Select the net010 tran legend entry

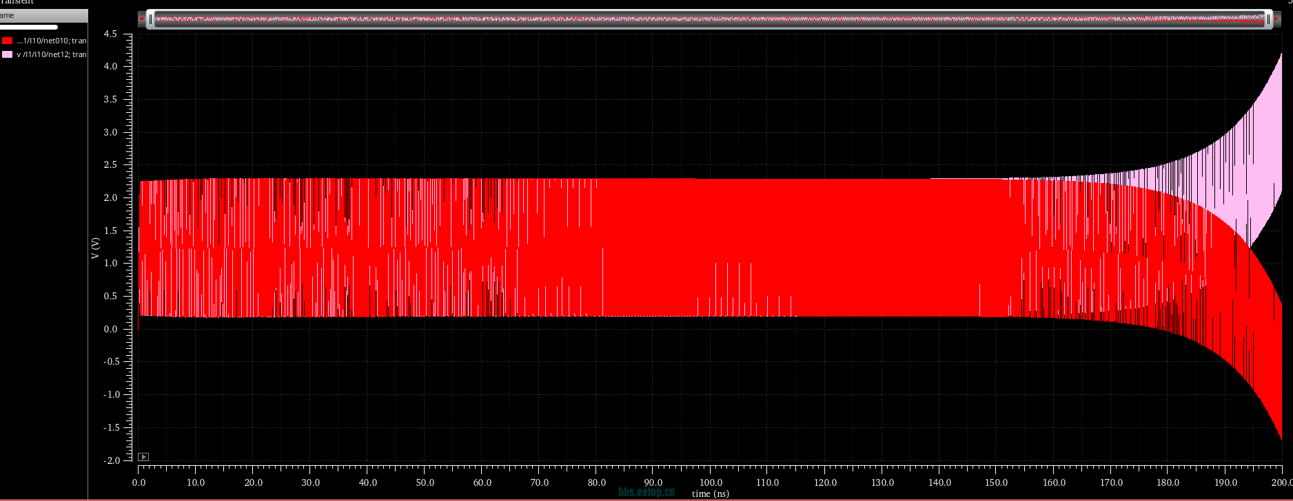51,41
